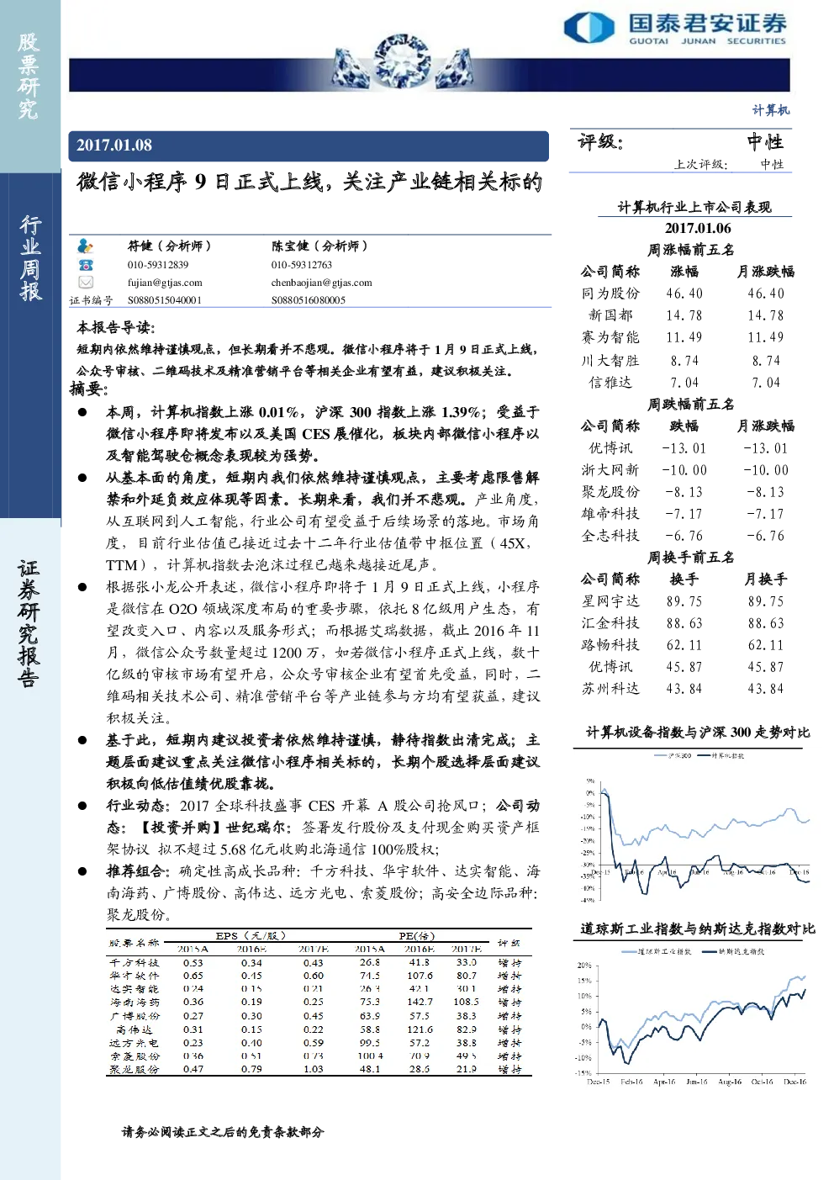Click the 周跌幅前五名 section heading
Image resolution: width=834 pixels, height=1180 pixels.
691,405
